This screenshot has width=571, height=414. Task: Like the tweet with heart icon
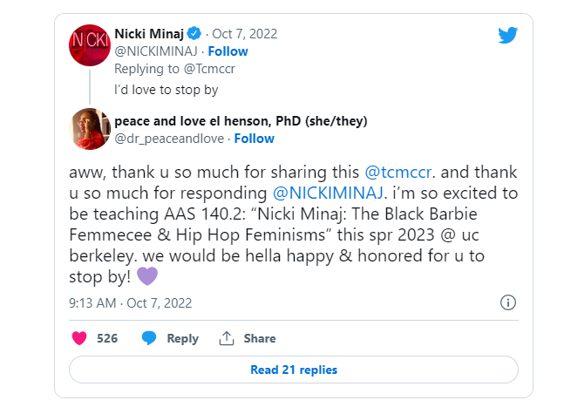click(x=78, y=338)
